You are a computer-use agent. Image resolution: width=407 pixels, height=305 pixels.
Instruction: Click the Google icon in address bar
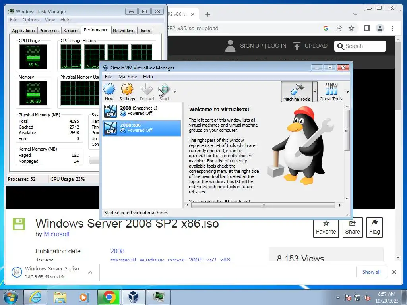[x=326, y=28]
